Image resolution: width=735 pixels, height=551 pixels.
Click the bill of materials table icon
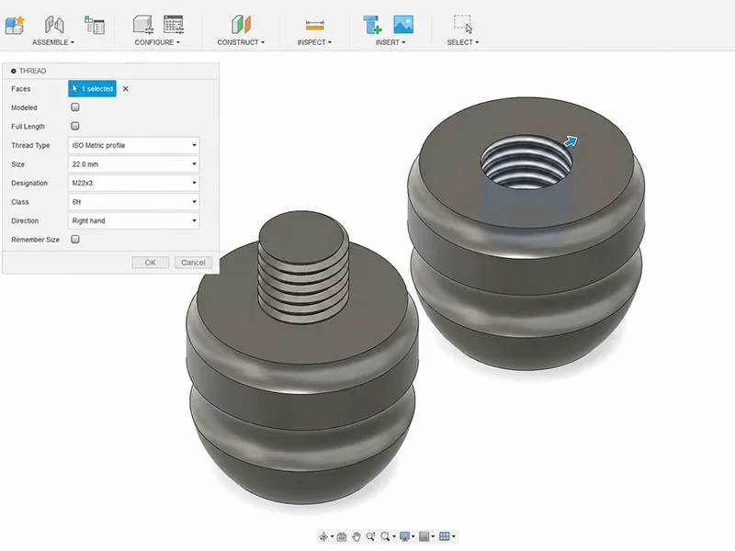95,25
